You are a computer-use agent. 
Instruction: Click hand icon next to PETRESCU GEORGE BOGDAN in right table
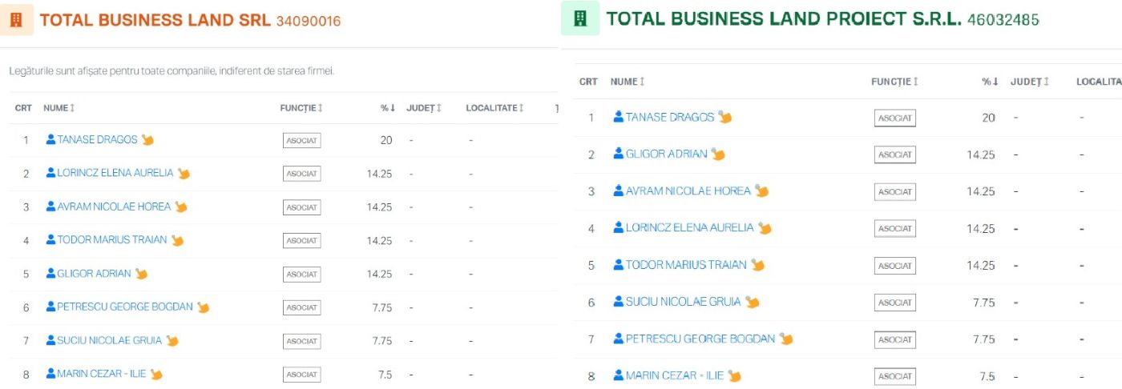coord(785,339)
